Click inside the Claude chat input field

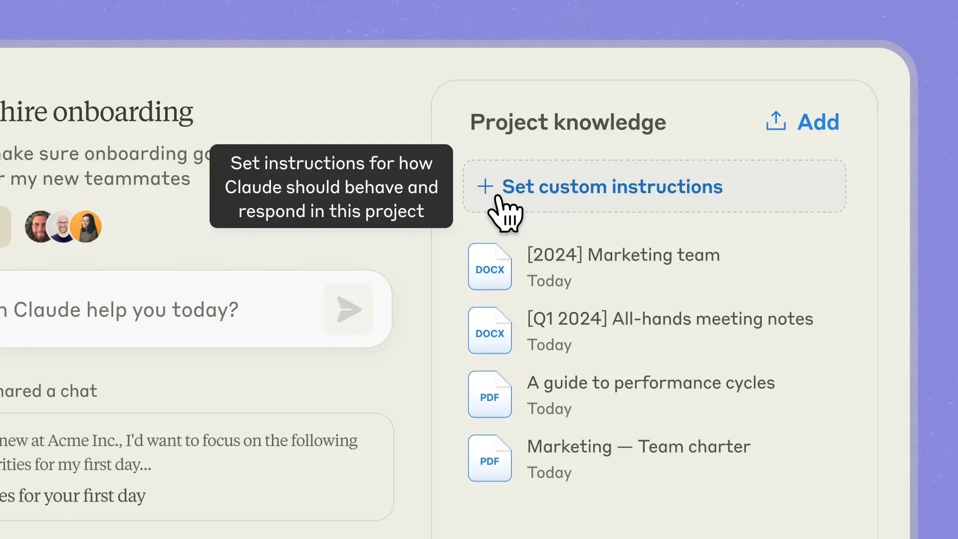[x=150, y=309]
